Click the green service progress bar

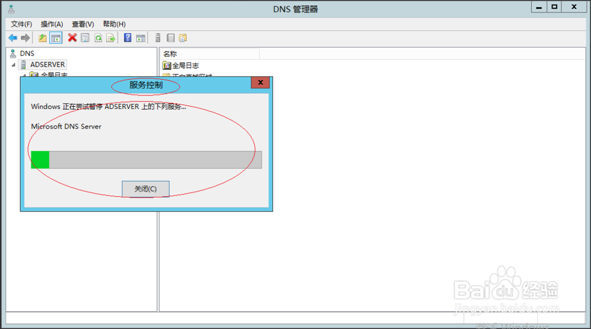[146, 160]
